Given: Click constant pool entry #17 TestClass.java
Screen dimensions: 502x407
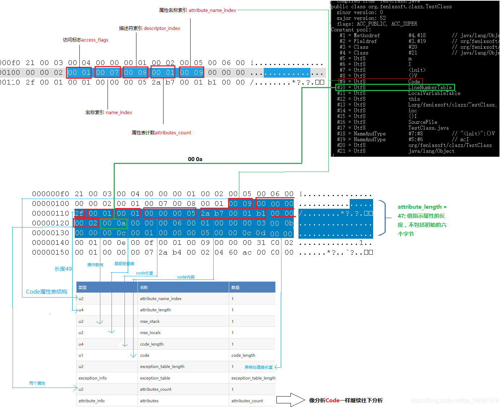Looking at the screenshot, I should (x=393, y=128).
